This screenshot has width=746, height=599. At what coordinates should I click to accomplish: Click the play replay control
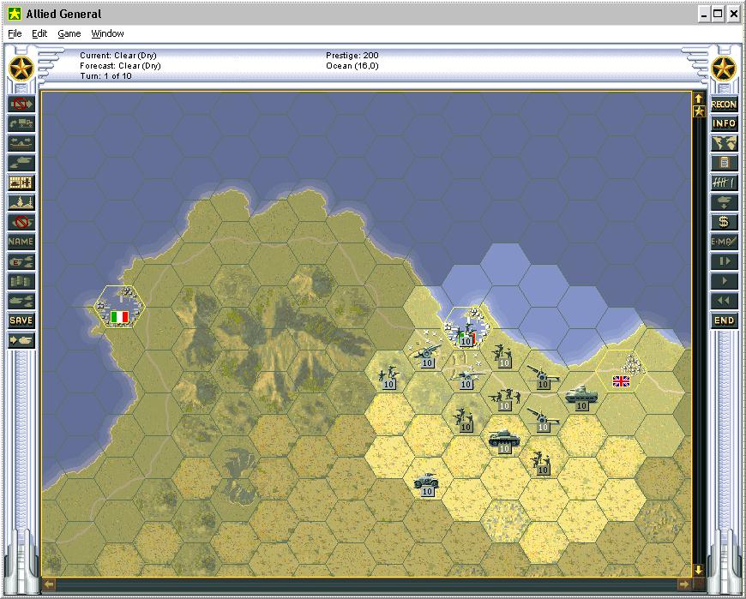(724, 281)
